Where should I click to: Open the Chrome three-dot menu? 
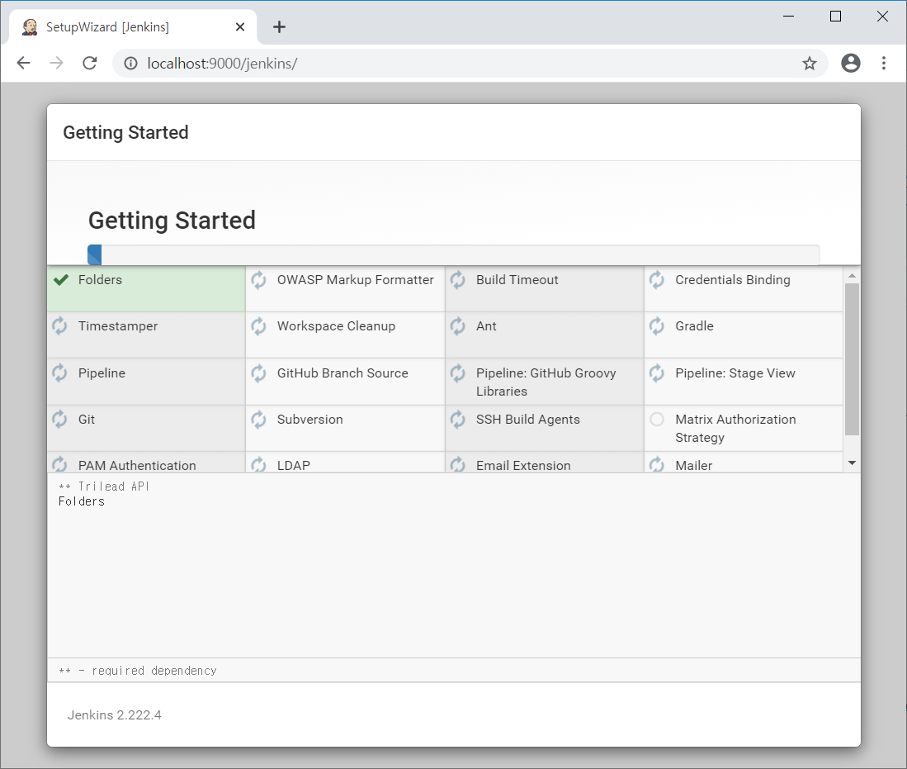(x=883, y=63)
